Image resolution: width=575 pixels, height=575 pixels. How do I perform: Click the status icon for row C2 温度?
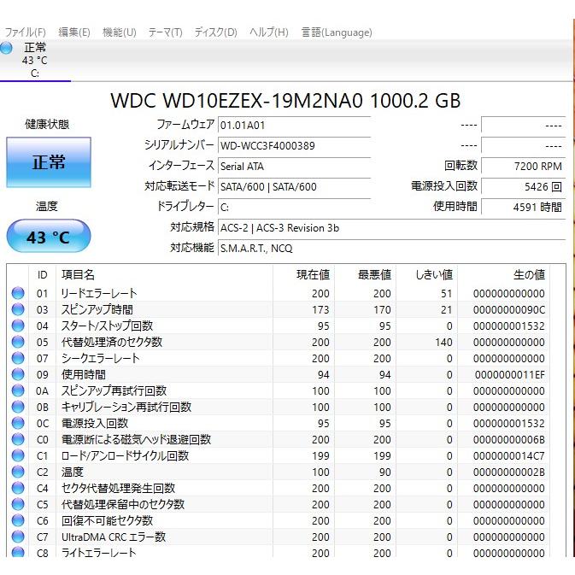pos(18,472)
